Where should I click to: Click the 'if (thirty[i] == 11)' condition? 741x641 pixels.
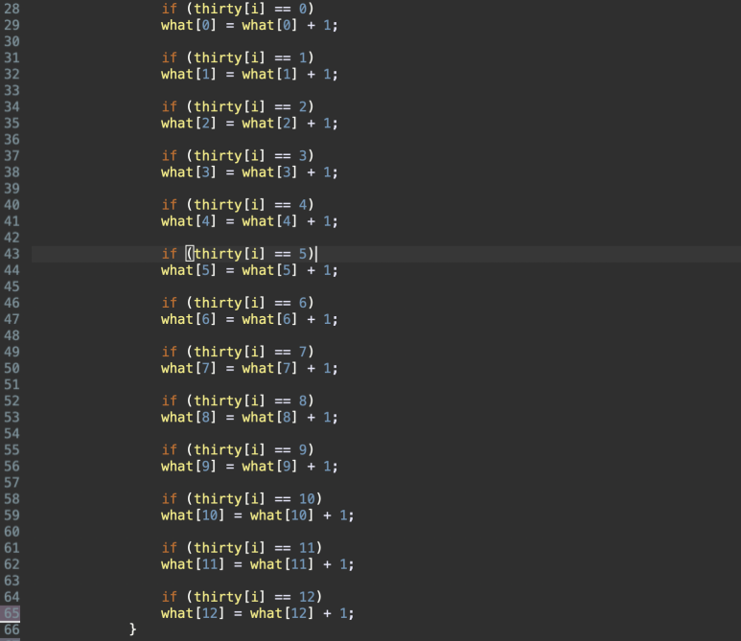coord(242,548)
